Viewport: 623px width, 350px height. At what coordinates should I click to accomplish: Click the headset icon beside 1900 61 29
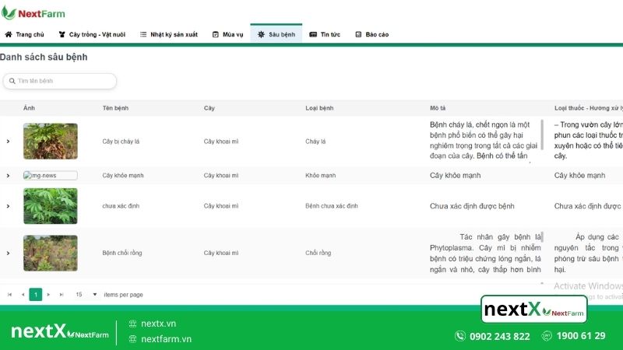click(x=547, y=336)
